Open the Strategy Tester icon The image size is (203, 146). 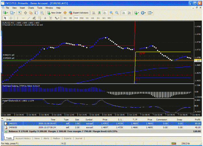click(42, 13)
